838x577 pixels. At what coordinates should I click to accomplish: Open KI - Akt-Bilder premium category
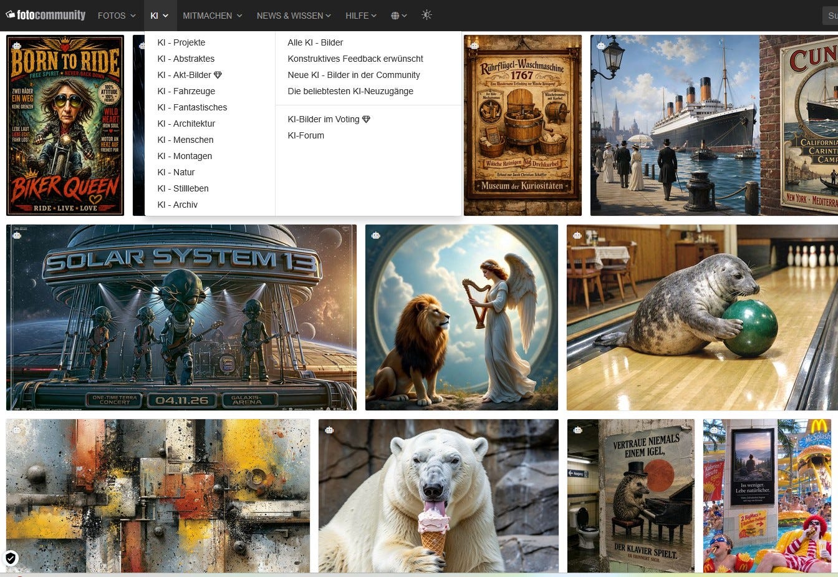click(x=190, y=75)
